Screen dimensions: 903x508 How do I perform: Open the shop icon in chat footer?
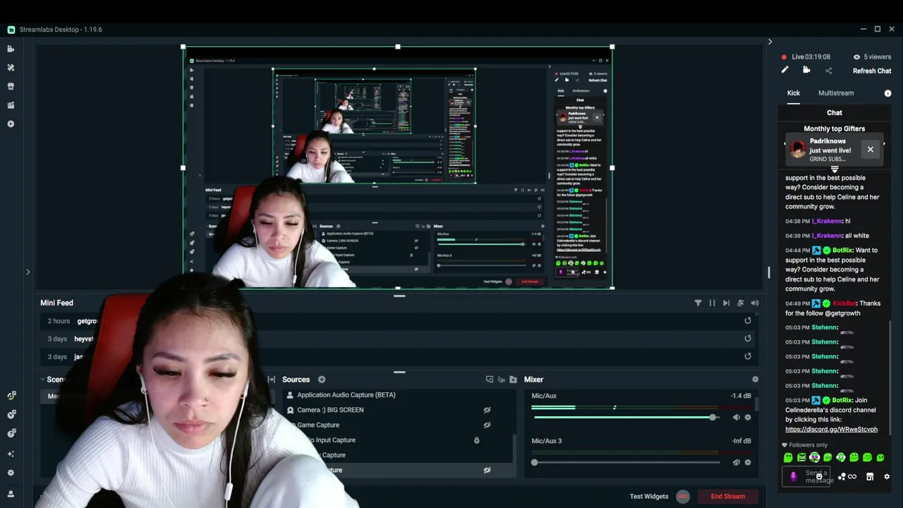(870, 477)
